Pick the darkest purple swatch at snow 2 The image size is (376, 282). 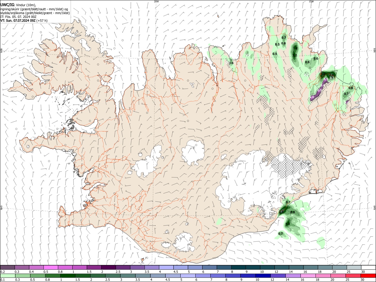[x=108, y=267]
